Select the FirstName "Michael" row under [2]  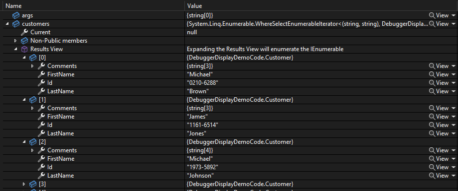(229, 159)
